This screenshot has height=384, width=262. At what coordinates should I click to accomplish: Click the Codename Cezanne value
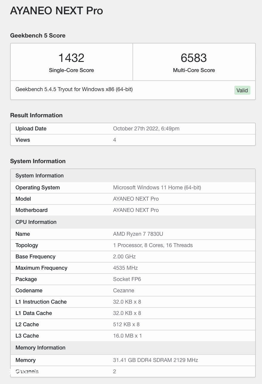click(x=124, y=291)
